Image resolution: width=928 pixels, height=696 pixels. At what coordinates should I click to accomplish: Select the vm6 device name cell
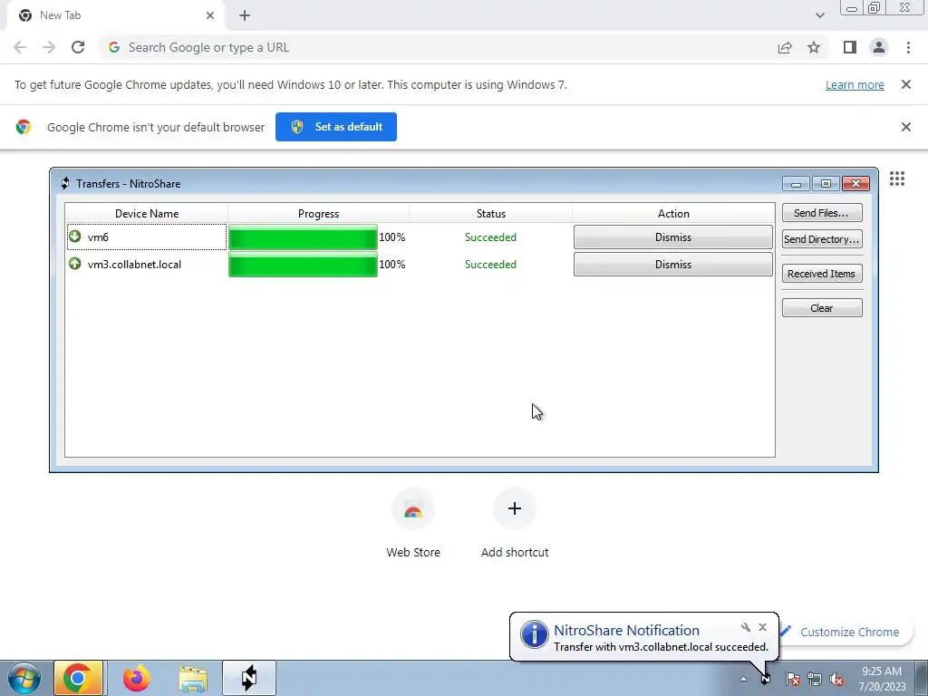147,237
